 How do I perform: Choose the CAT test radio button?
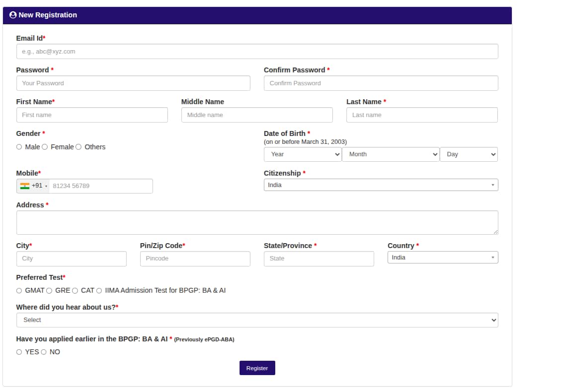75,291
